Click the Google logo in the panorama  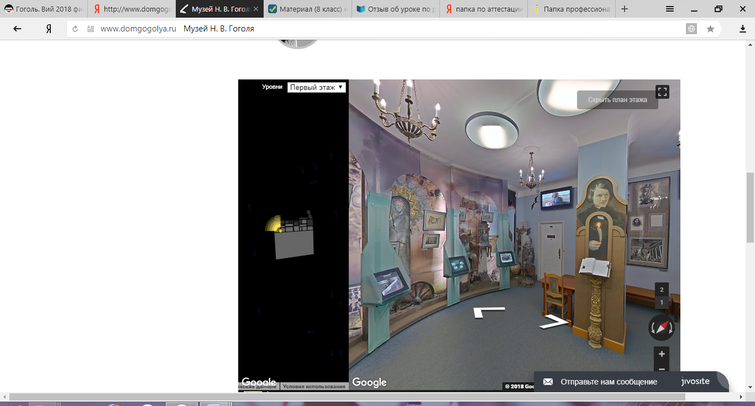369,382
